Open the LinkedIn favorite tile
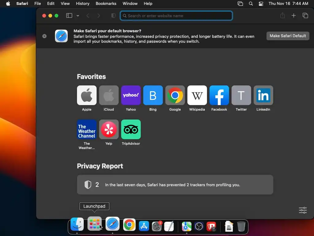 263,95
